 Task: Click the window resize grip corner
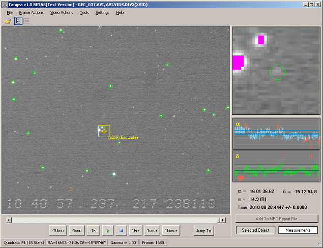click(x=318, y=244)
